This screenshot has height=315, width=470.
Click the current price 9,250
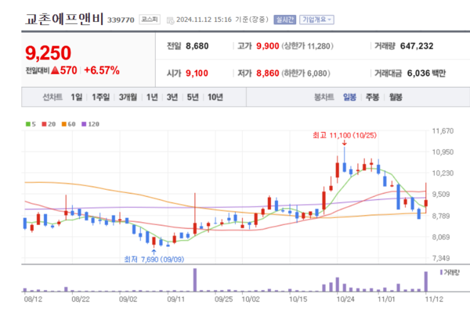pos(49,53)
